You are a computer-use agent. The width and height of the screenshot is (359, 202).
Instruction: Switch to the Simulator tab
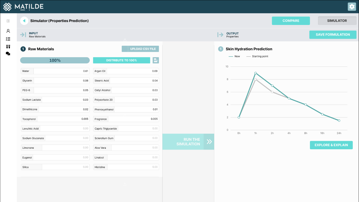pyautogui.click(x=337, y=21)
